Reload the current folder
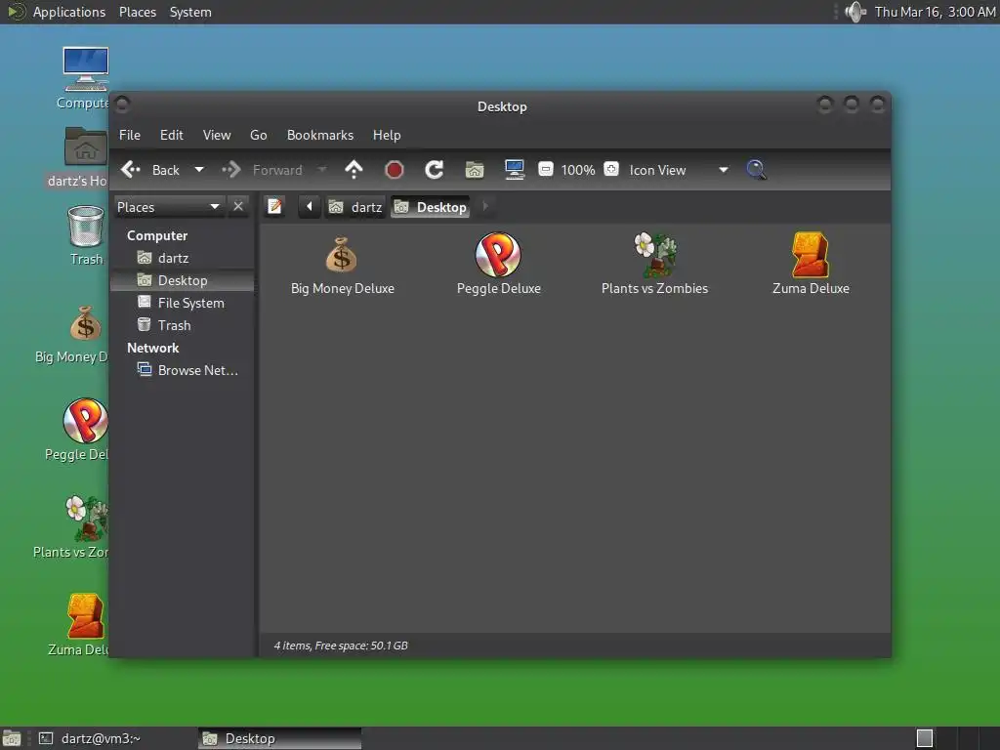This screenshot has width=1000, height=750. 435,170
